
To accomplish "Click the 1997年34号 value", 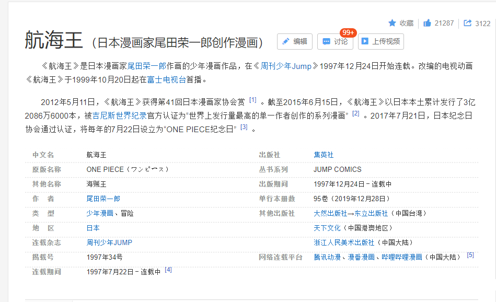I will (x=105, y=257).
